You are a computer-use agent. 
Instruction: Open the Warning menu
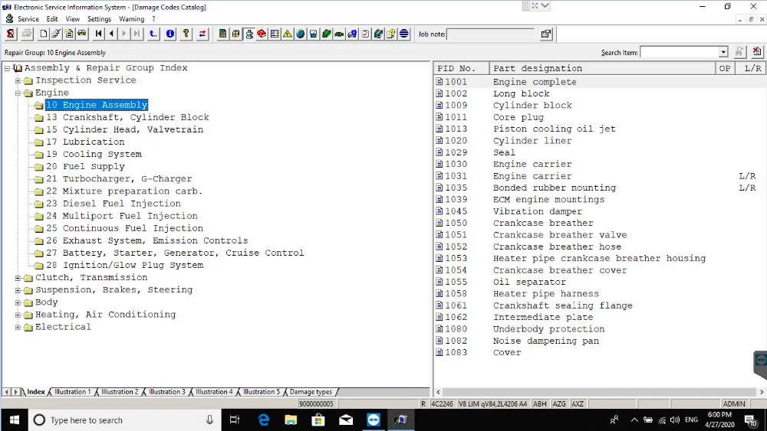132,19
